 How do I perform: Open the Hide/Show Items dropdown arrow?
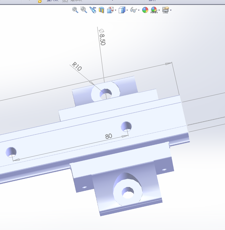[138, 11]
